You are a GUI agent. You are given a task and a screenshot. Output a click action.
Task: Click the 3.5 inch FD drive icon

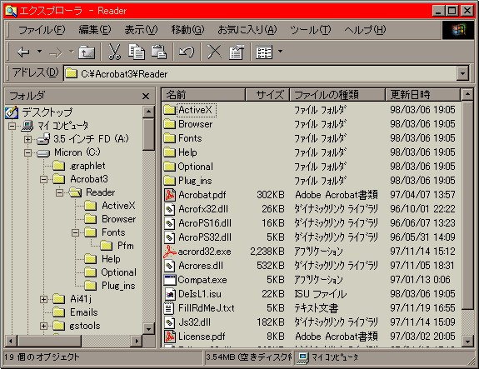(43, 139)
